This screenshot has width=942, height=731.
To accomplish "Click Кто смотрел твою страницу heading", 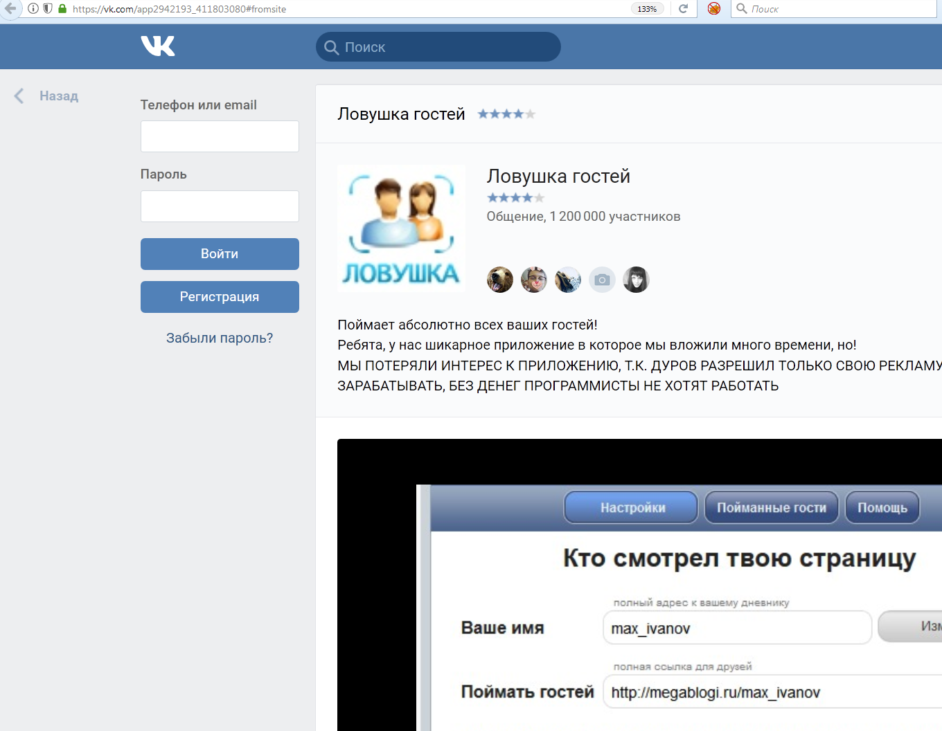I will (x=740, y=558).
